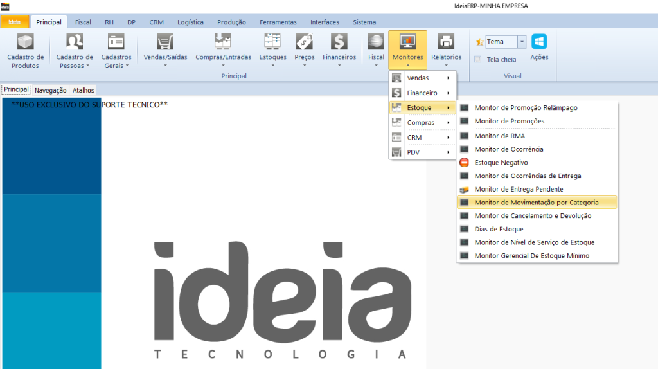Open the Tema dropdown combo box
658x369 pixels.
pyautogui.click(x=522, y=42)
